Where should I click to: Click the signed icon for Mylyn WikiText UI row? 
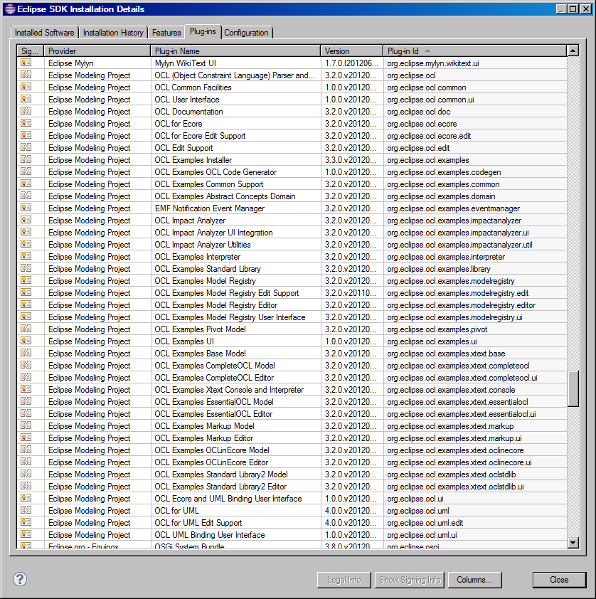[26, 63]
